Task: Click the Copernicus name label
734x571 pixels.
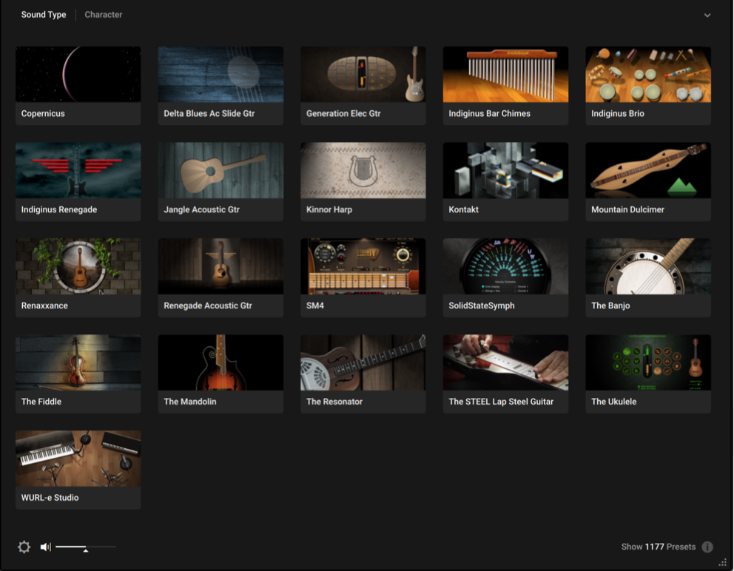Action: click(x=43, y=114)
